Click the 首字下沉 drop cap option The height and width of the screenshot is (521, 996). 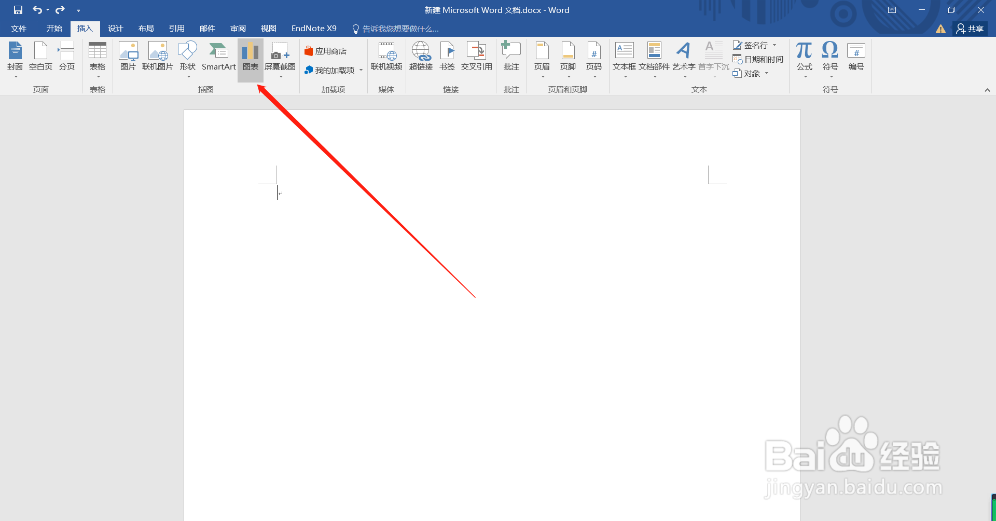point(714,60)
